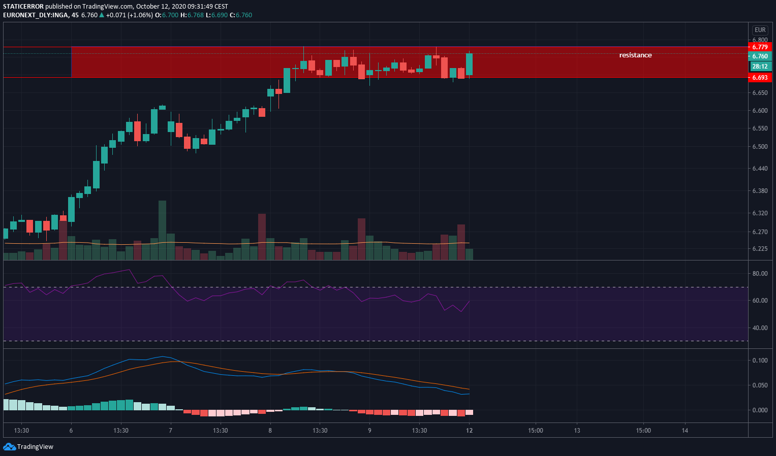The image size is (776, 456).
Task: Select the 6.760 current price label
Action: coord(760,56)
